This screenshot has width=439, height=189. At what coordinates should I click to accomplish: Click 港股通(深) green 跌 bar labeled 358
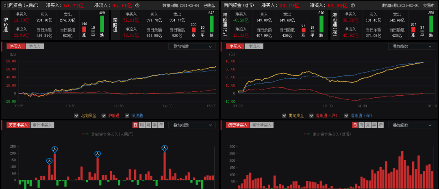click(x=431, y=24)
